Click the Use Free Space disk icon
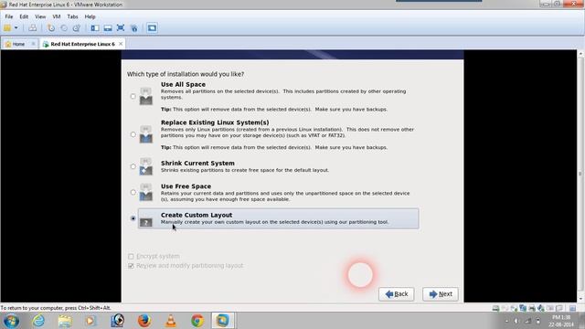The height and width of the screenshot is (329, 585). [146, 193]
